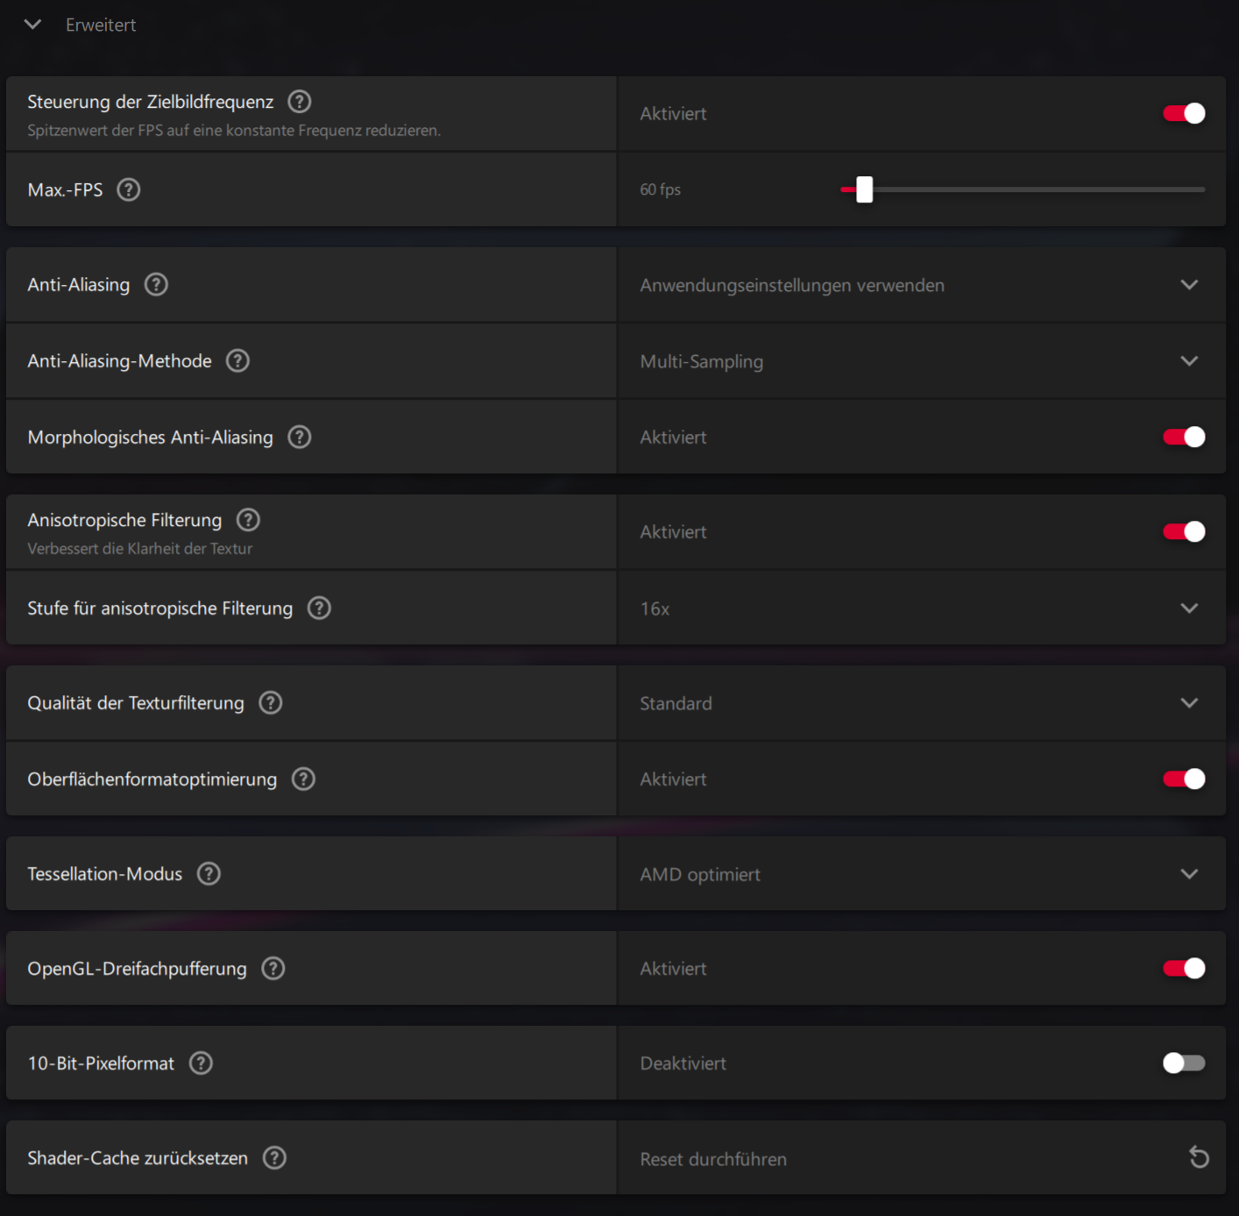Click help icon next to Steuerung der Zielbildfrequenz

tap(300, 102)
